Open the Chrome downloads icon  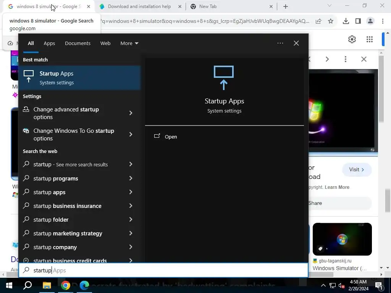pyautogui.click(x=346, y=21)
